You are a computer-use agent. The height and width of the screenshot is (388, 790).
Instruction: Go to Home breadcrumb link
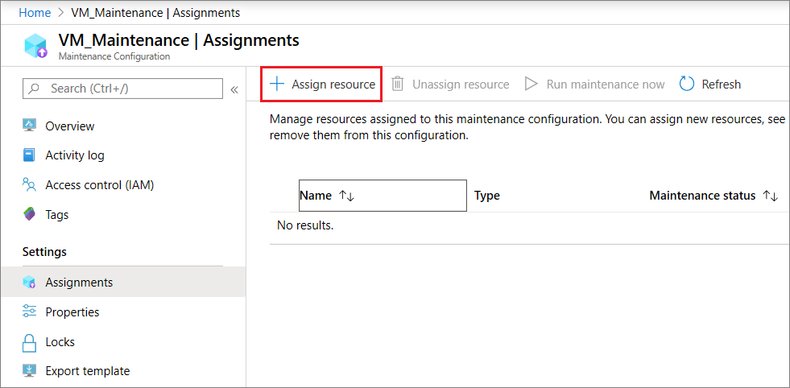(x=35, y=13)
